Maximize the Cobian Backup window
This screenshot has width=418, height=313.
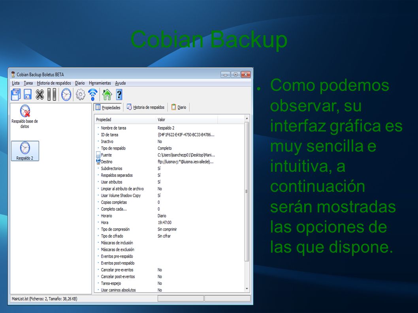tap(235, 75)
